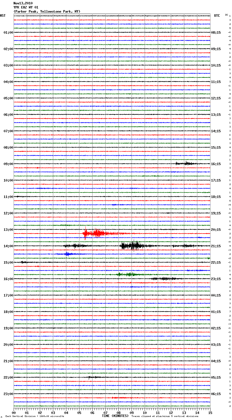Click the "17:00" MST hour label
The image size is (232, 420).
(8, 295)
